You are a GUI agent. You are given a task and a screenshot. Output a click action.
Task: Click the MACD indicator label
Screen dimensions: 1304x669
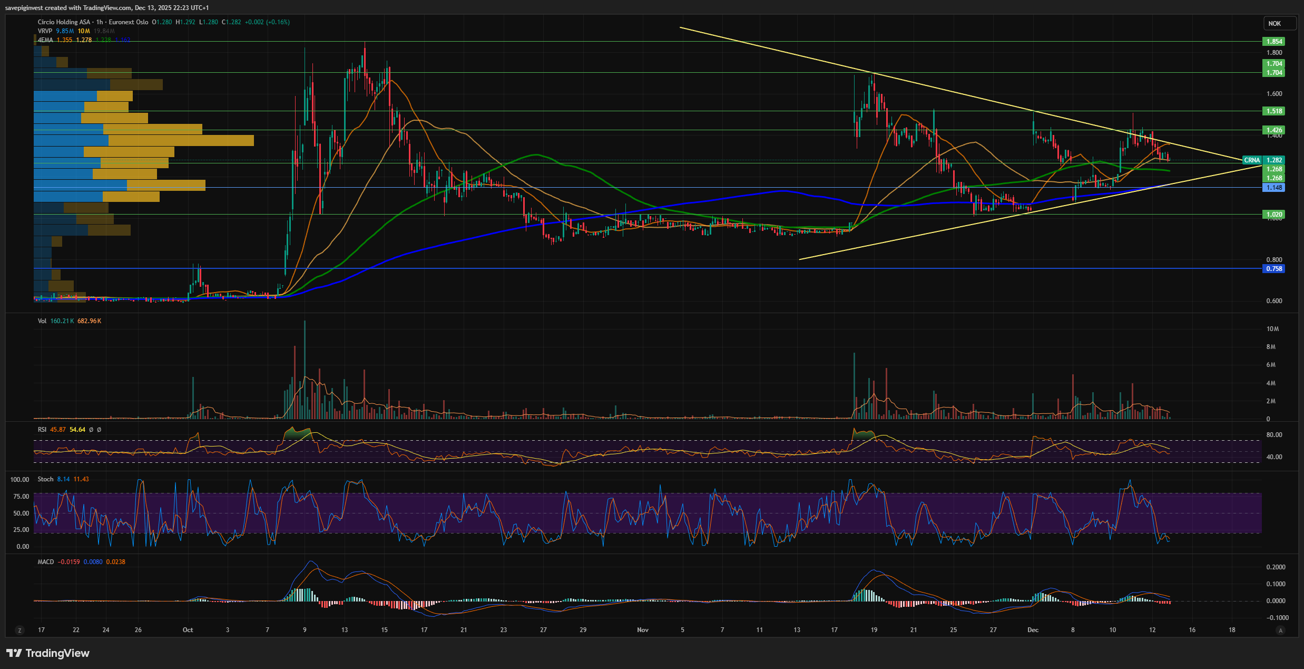point(46,562)
